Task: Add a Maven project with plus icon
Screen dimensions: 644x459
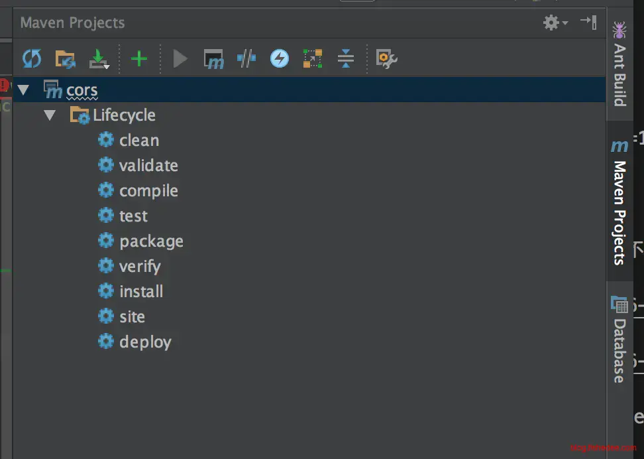Action: 139,59
